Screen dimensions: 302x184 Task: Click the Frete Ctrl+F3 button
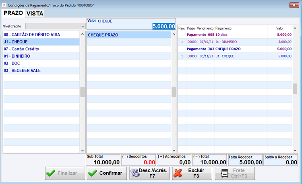[x=235, y=173]
